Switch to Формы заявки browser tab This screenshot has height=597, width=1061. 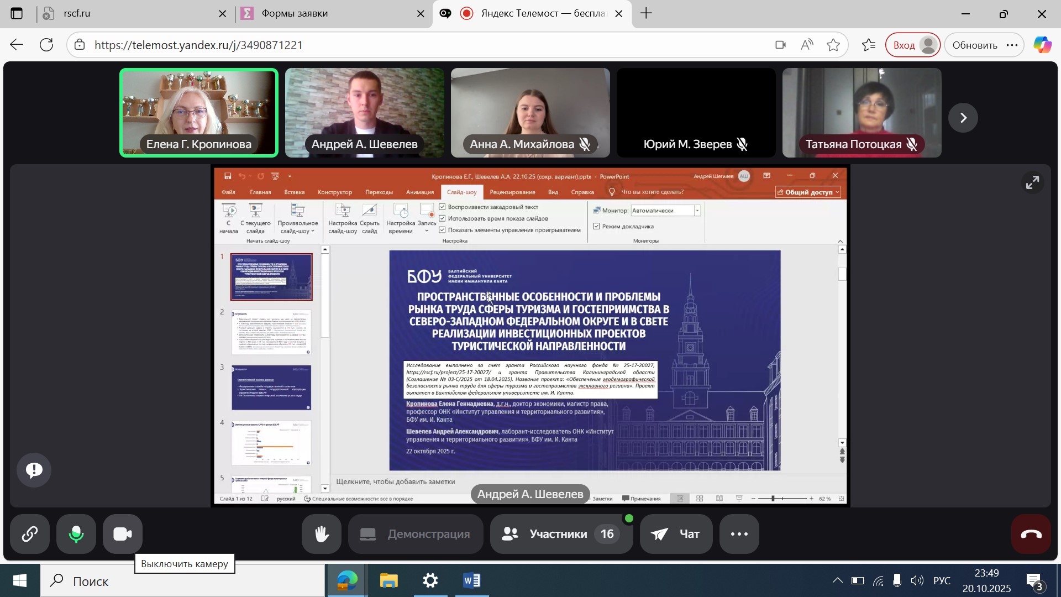click(x=295, y=13)
